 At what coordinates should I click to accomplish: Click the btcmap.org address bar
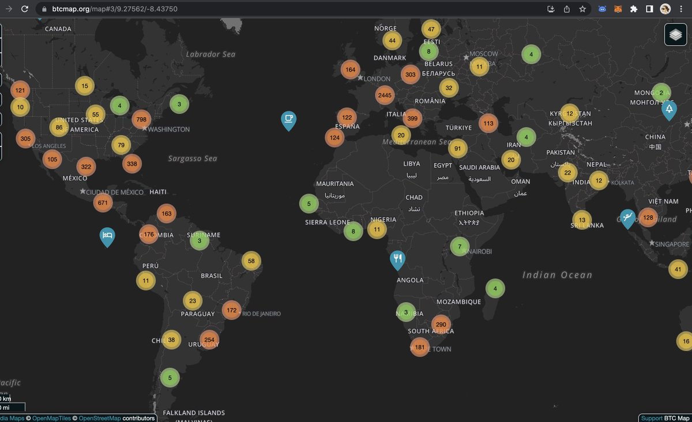tap(288, 9)
